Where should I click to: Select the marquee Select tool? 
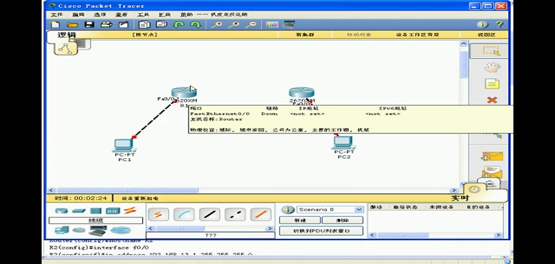pos(490,50)
